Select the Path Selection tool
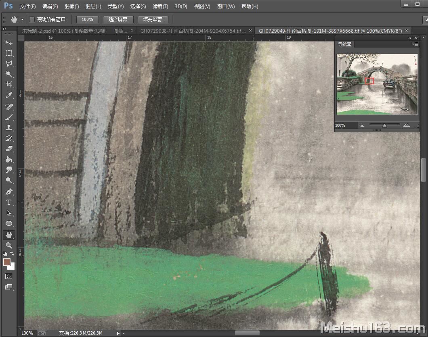This screenshot has height=337, width=428. coord(9,213)
